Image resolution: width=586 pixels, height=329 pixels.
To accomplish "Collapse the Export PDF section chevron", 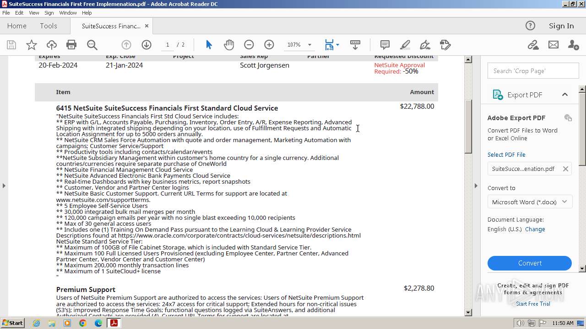I will [564, 95].
